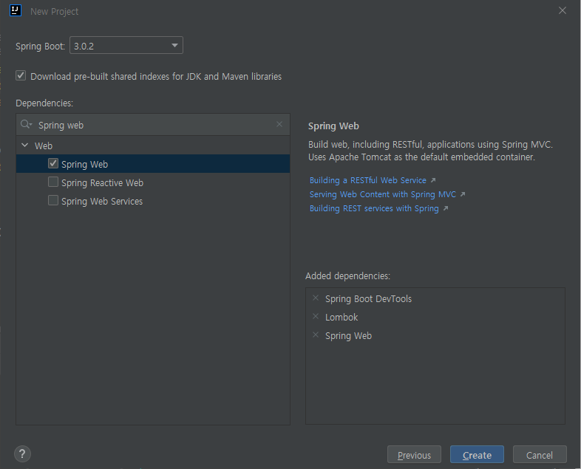Viewport: 581px width, 469px height.
Task: Remove Spring Web from added dependencies
Action: [316, 335]
